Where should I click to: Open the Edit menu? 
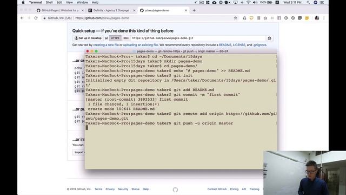pyautogui.click(x=59, y=2)
